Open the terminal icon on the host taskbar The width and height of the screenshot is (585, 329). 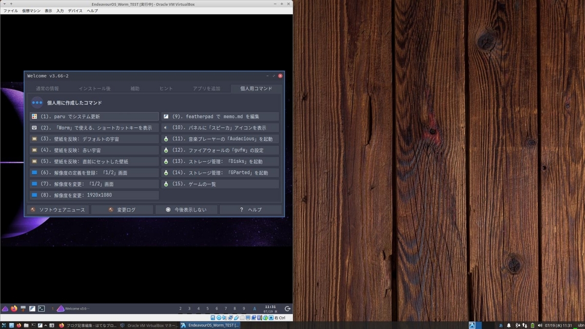point(34,325)
